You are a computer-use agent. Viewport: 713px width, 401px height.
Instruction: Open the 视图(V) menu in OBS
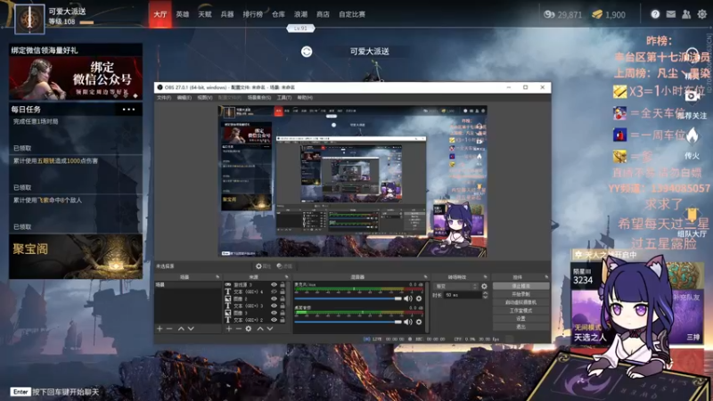[x=205, y=98]
